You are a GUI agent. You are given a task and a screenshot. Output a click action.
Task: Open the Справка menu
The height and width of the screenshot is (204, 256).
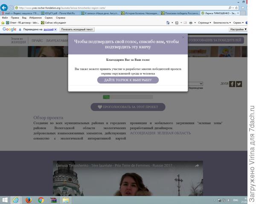click(61, 18)
